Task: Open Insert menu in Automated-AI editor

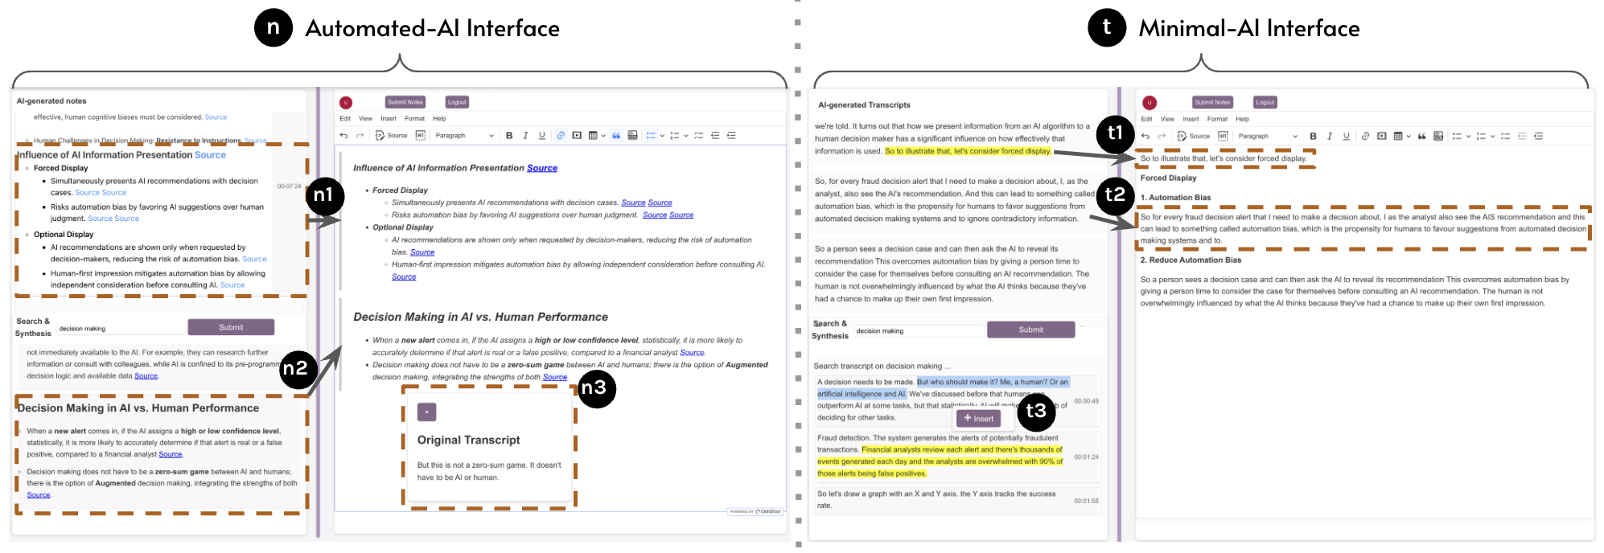Action: tap(389, 118)
